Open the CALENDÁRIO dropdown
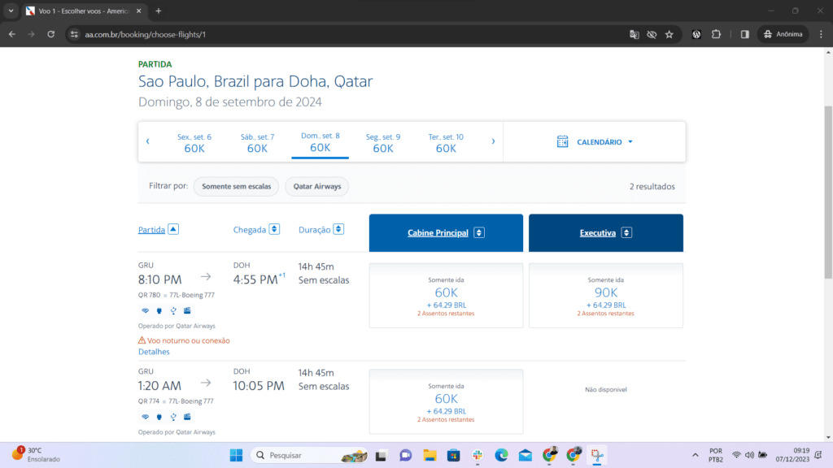 [603, 141]
